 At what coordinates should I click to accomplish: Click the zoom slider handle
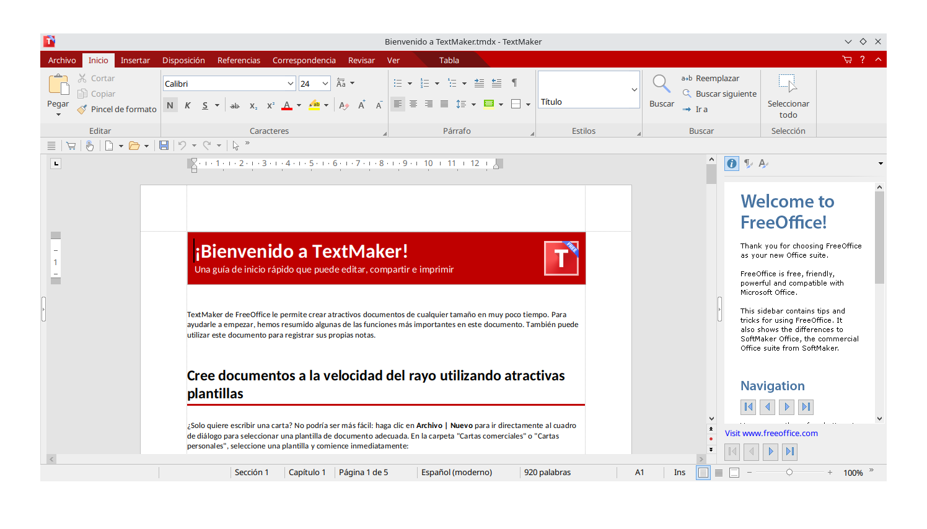point(789,472)
